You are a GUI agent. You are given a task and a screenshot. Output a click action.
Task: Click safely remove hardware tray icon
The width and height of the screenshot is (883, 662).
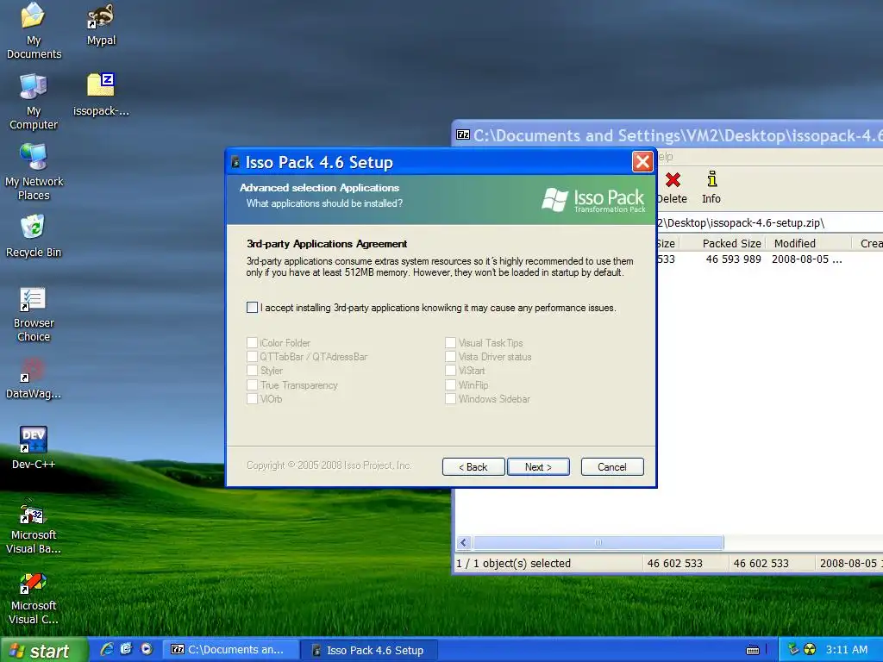point(793,649)
